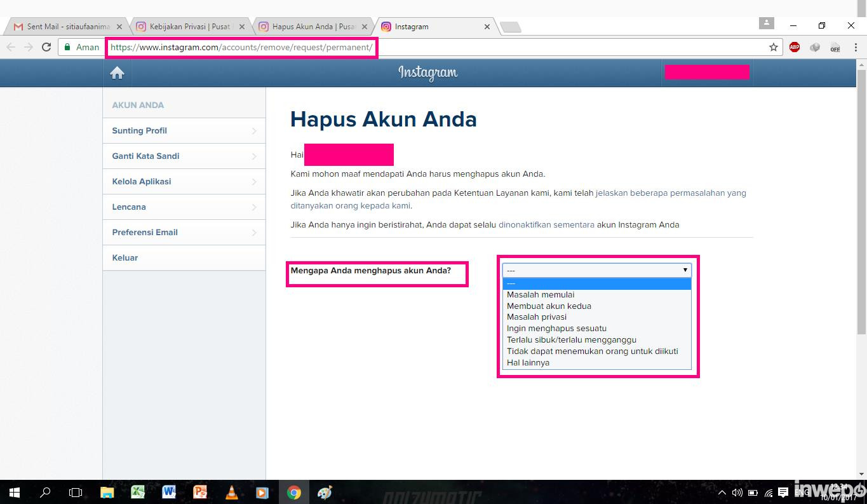The image size is (867, 504).
Task: Close the Instagram tab
Action: [487, 27]
